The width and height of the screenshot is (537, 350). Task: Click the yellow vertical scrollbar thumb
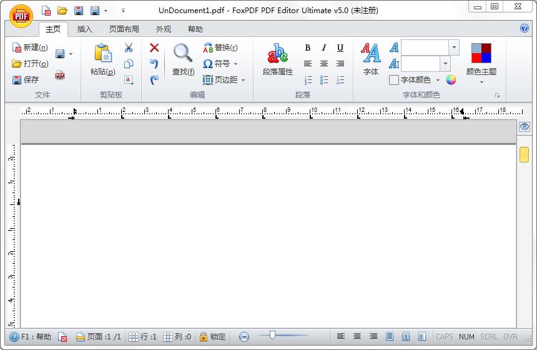(x=525, y=154)
